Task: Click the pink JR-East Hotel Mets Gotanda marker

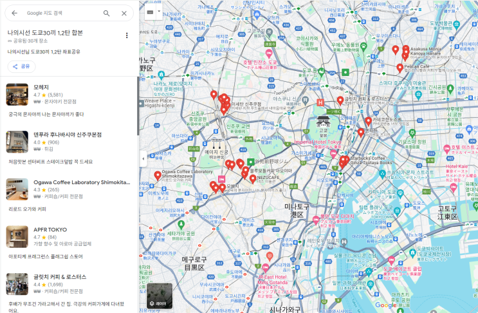Action: (266, 268)
